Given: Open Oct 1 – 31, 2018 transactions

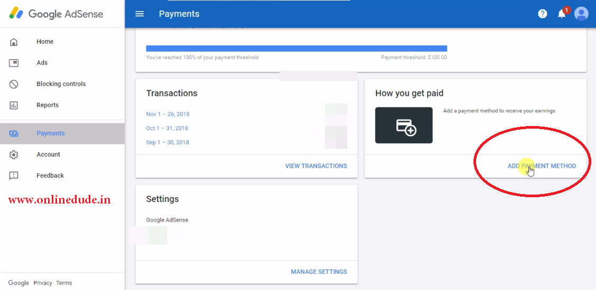Looking at the screenshot, I should [167, 128].
